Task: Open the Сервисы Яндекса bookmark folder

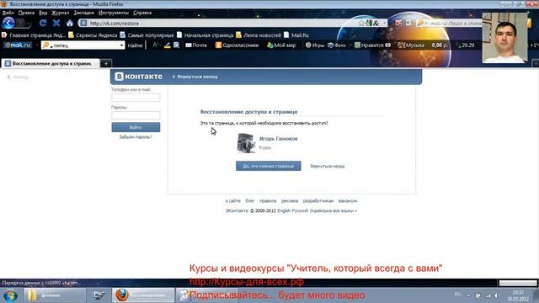Action: 93,35
